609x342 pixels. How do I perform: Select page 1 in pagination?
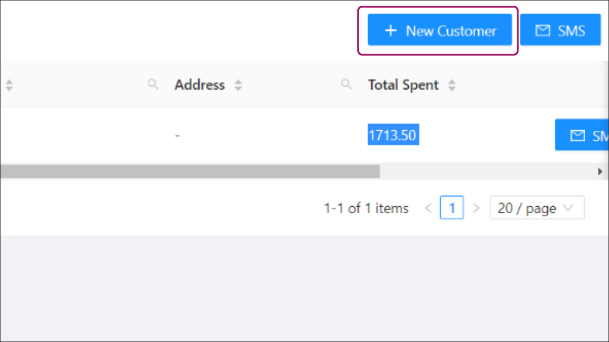click(x=452, y=208)
